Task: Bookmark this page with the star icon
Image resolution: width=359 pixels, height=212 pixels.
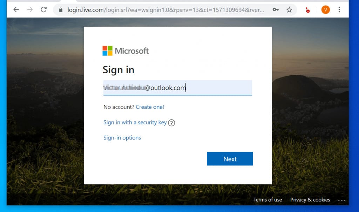Action: pos(289,9)
